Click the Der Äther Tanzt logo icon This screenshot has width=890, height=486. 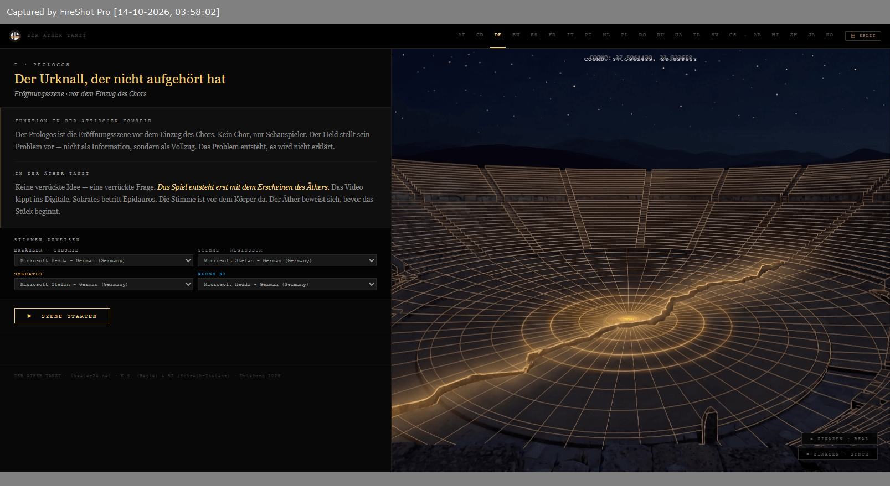pyautogui.click(x=15, y=35)
